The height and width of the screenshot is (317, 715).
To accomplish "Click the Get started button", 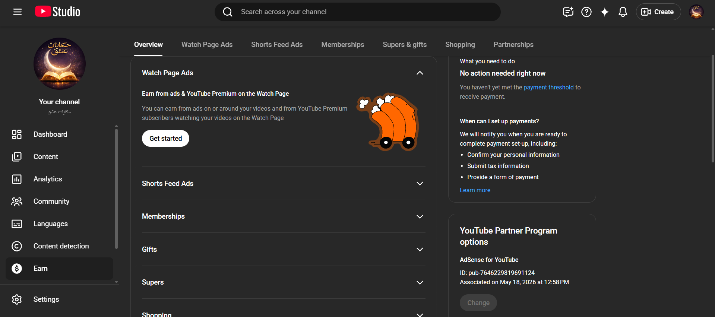I will pyautogui.click(x=165, y=139).
